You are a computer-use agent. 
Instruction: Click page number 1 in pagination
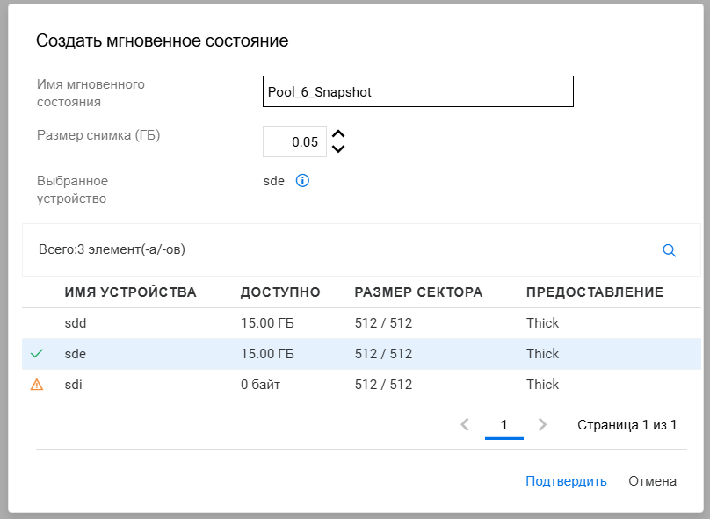click(504, 425)
